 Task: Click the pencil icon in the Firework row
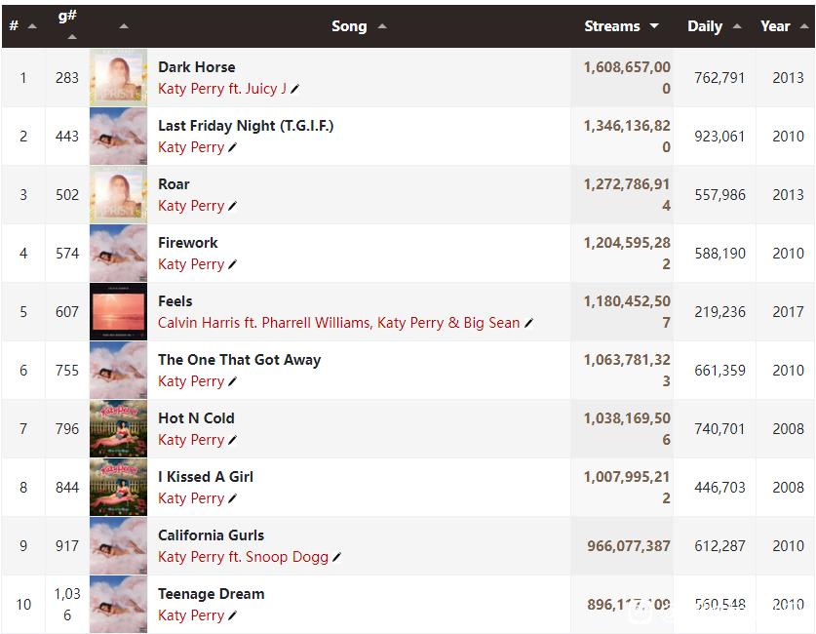click(x=233, y=264)
